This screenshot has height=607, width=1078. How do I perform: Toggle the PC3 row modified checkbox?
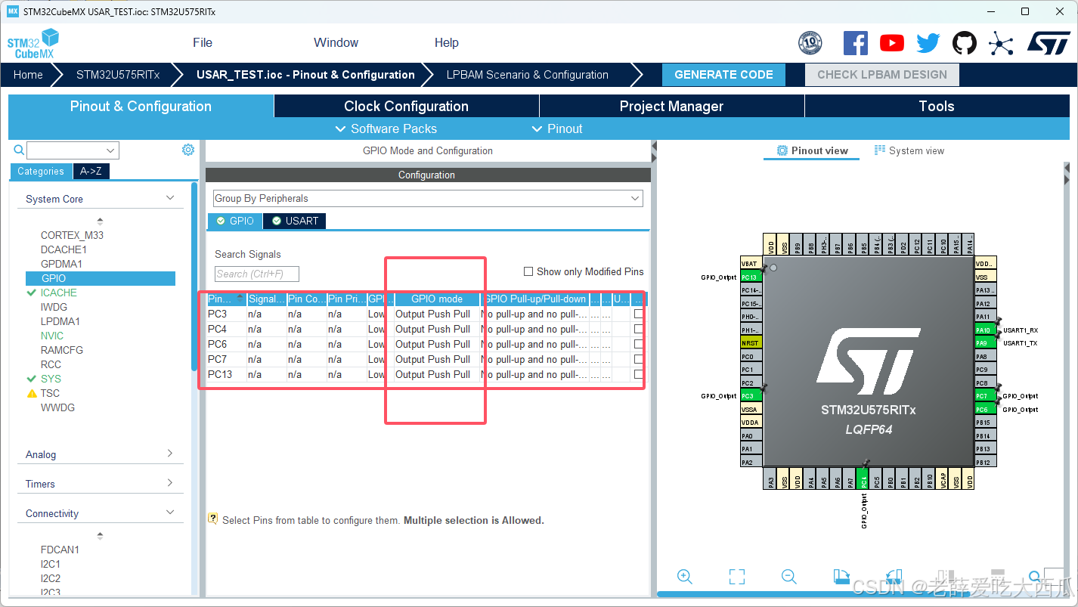tap(639, 314)
